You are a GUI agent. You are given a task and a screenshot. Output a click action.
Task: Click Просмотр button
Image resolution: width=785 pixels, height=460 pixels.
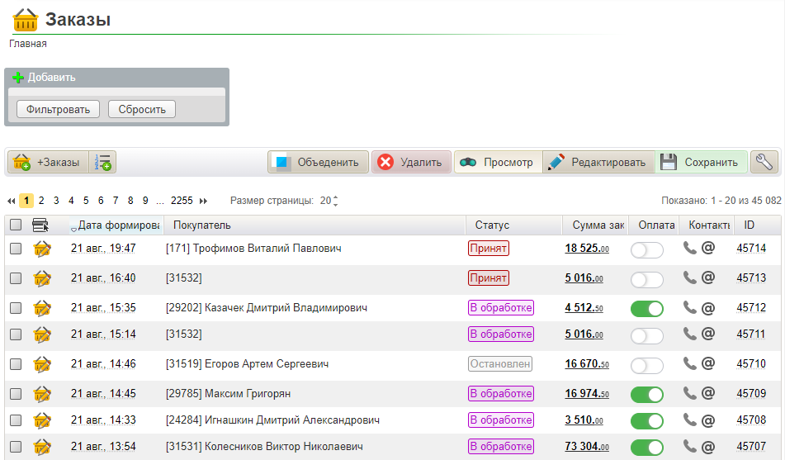(498, 162)
